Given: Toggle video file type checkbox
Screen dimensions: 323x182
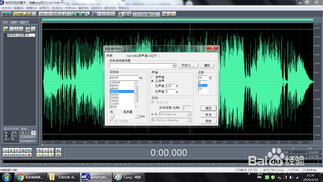Looking at the screenshot, I should click(x=6, y=139).
